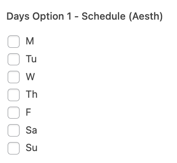Screen dimensions: 177x163
Task: Tick the Tu checkbox
Action: pyautogui.click(x=14, y=59)
